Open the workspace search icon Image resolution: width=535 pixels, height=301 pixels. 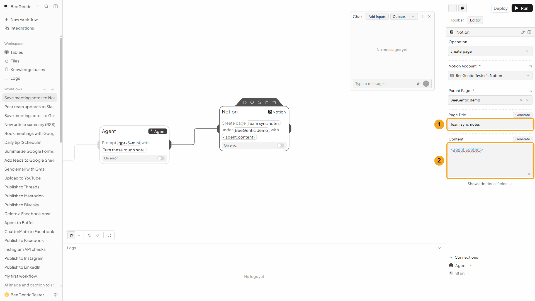pyautogui.click(x=46, y=6)
